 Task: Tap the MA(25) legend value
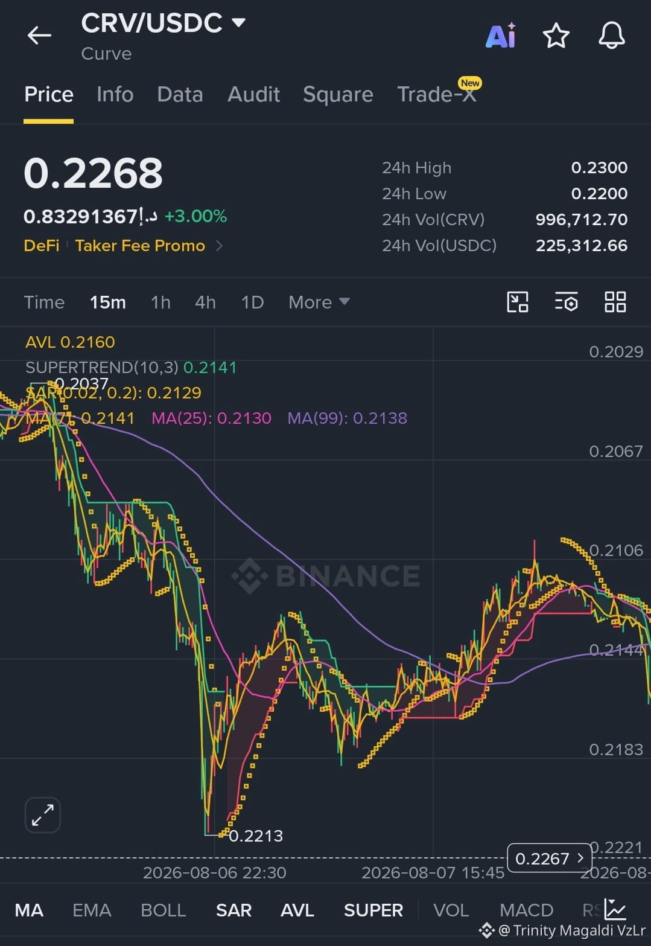click(x=211, y=418)
